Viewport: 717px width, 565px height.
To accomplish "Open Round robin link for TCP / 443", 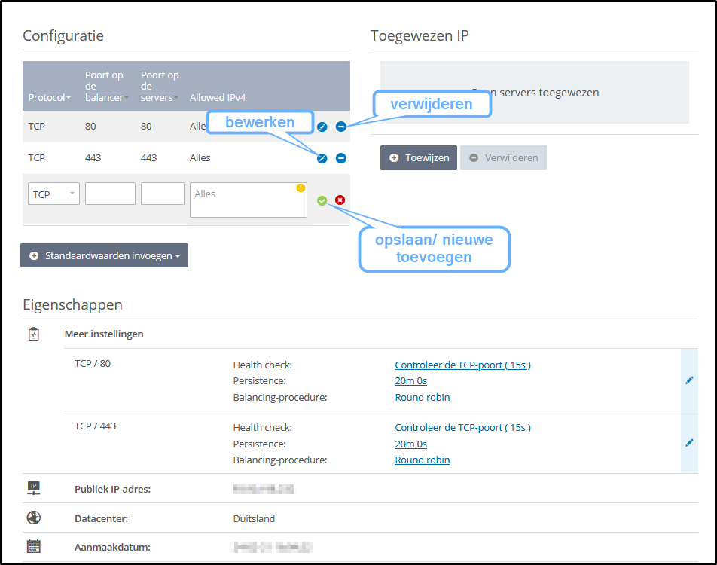I will [422, 460].
